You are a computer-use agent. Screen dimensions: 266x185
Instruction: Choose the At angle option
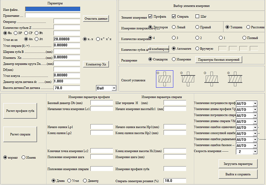(x=36, y=39)
